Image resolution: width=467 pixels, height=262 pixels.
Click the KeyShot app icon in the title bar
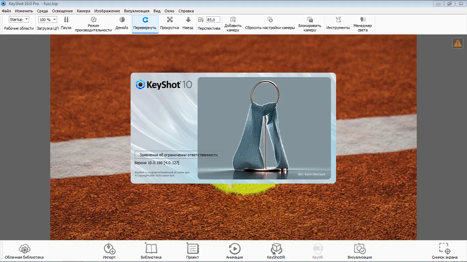coord(4,3)
